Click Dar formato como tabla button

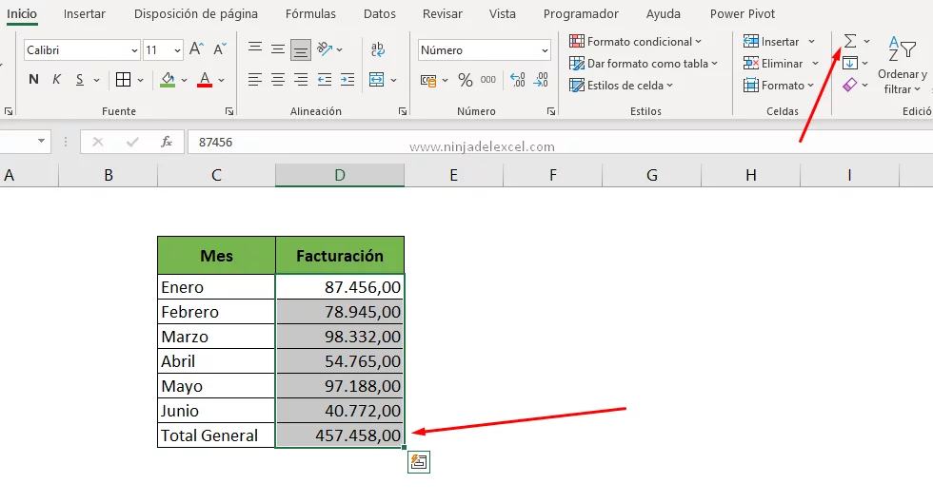click(x=644, y=64)
